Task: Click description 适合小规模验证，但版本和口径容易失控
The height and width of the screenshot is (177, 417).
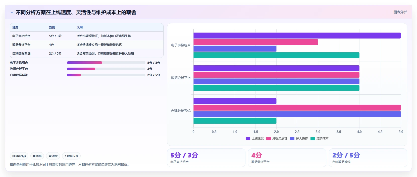Action: 104,36
